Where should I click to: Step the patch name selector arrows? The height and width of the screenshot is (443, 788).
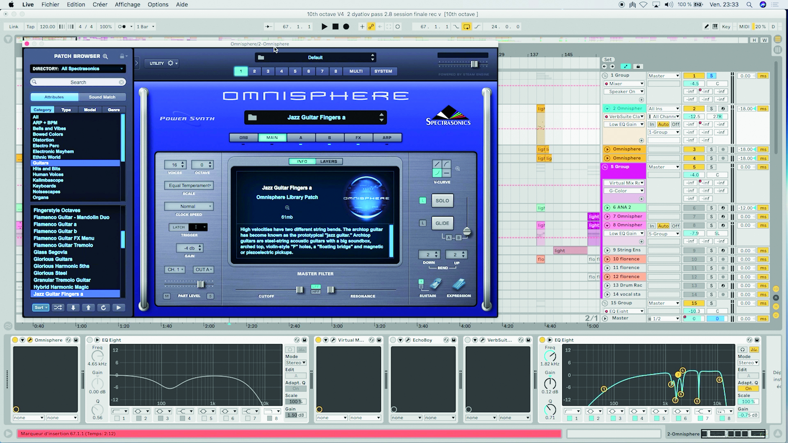(381, 117)
